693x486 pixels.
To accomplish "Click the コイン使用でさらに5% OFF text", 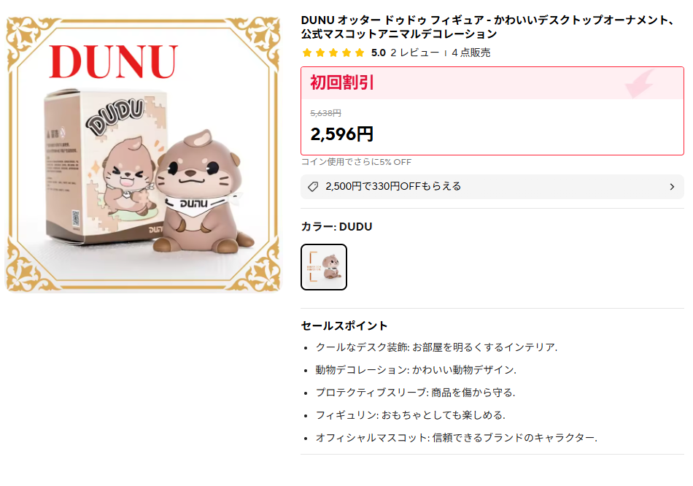I will [356, 162].
